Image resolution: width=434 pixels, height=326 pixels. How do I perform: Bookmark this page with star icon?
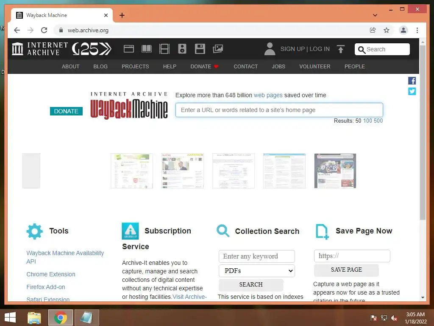click(387, 30)
